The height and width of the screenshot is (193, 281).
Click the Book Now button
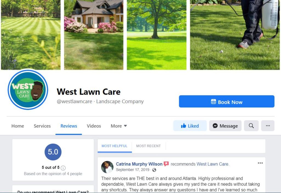[226, 101]
